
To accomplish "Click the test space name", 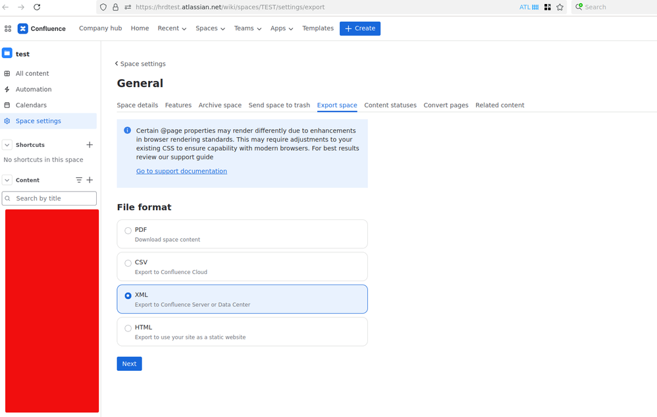I will tap(22, 54).
